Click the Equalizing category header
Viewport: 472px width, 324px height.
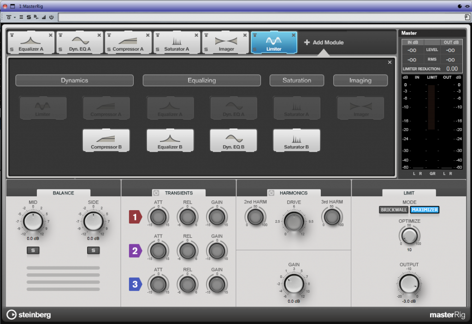[x=202, y=80]
